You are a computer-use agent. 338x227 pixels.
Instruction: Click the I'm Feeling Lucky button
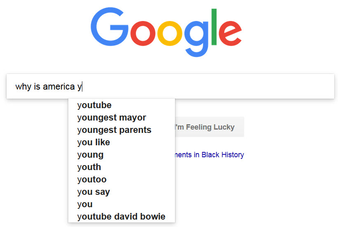[210, 127]
